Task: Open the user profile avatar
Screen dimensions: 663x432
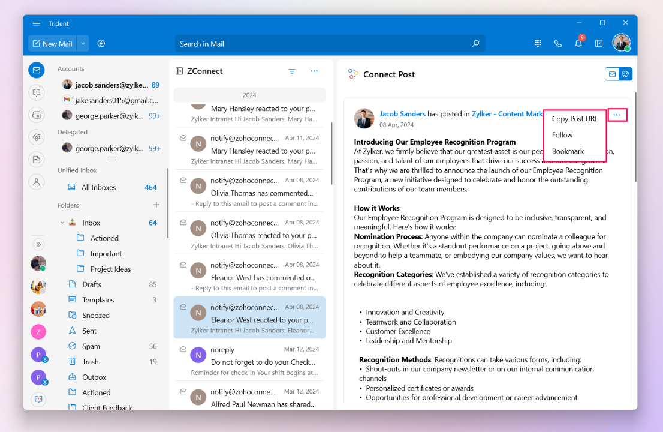Action: (x=622, y=43)
